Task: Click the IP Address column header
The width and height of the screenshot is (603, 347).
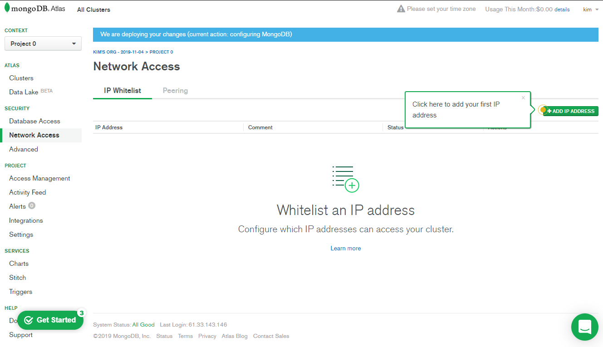Action: (109, 127)
